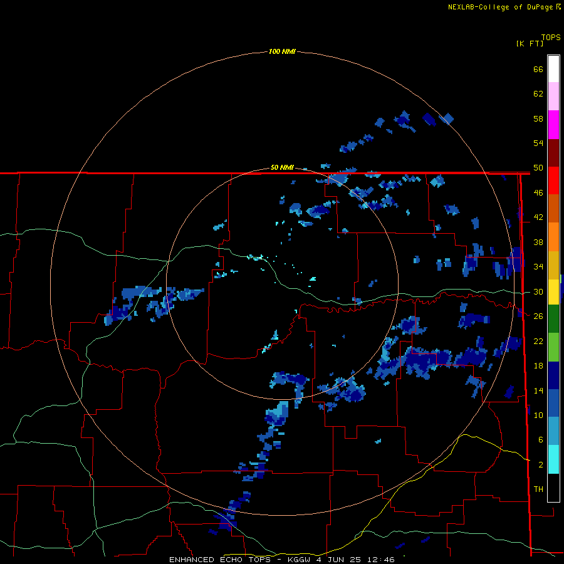Click the '62' legend value
The image size is (564, 564).
(x=538, y=94)
